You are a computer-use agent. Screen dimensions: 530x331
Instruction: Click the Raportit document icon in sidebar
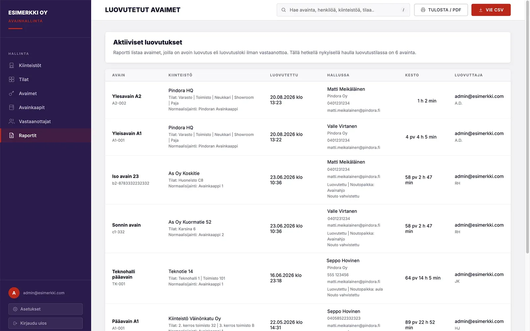pos(12,135)
